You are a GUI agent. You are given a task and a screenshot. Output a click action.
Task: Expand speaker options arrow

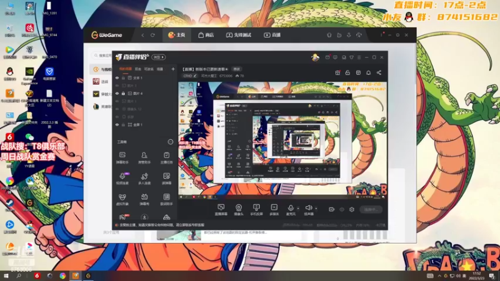316,209
